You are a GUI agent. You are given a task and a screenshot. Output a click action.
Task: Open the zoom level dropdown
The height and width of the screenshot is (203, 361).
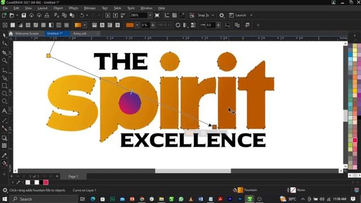(x=150, y=15)
